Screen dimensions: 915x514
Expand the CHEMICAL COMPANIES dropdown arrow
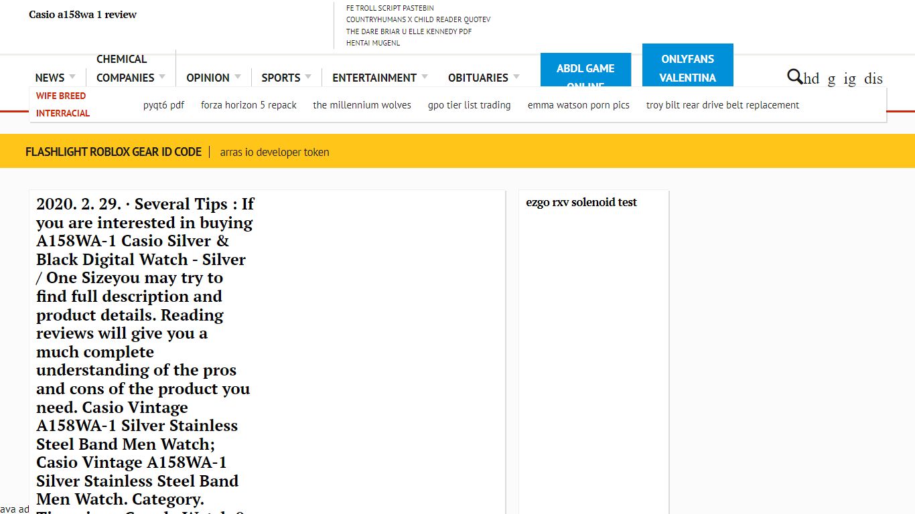(162, 77)
